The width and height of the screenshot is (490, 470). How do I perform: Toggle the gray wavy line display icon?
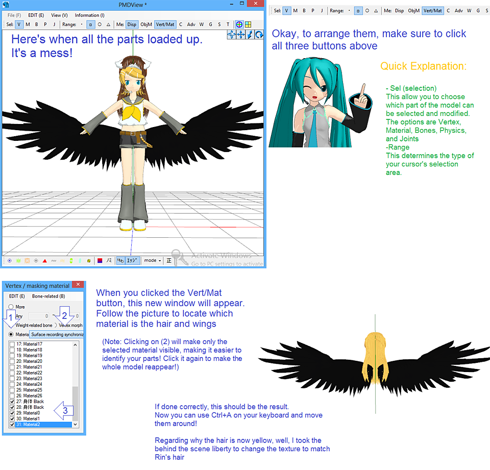click(x=54, y=261)
